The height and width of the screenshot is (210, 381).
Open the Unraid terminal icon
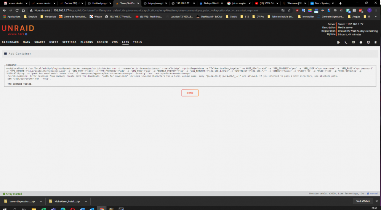point(346,42)
